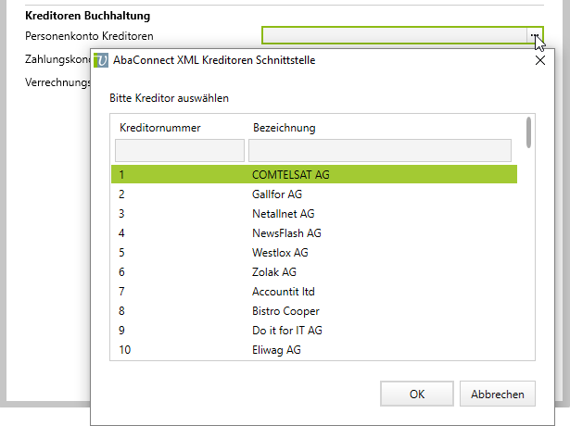
Task: Click the Bezeichnung filter field
Action: [379, 150]
